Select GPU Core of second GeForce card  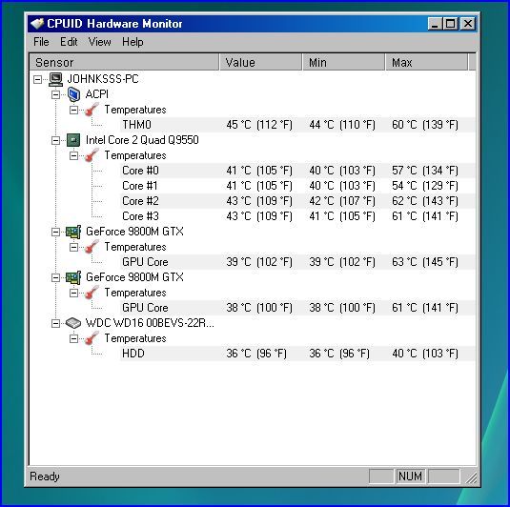pyautogui.click(x=297, y=308)
